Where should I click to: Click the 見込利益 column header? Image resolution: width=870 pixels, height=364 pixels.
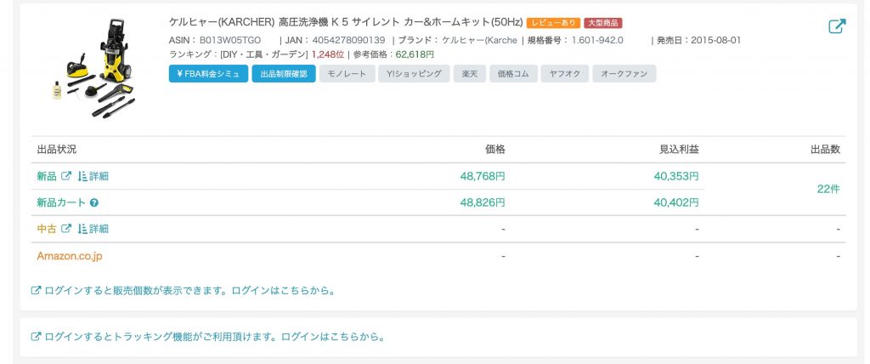click(x=679, y=150)
